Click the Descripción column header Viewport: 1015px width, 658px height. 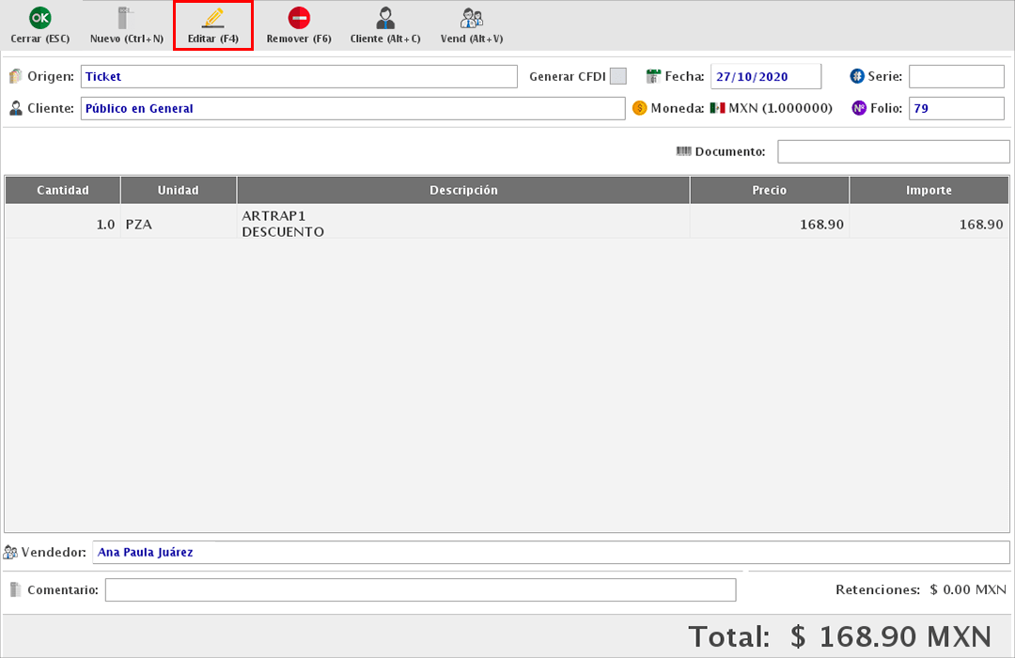click(x=463, y=191)
